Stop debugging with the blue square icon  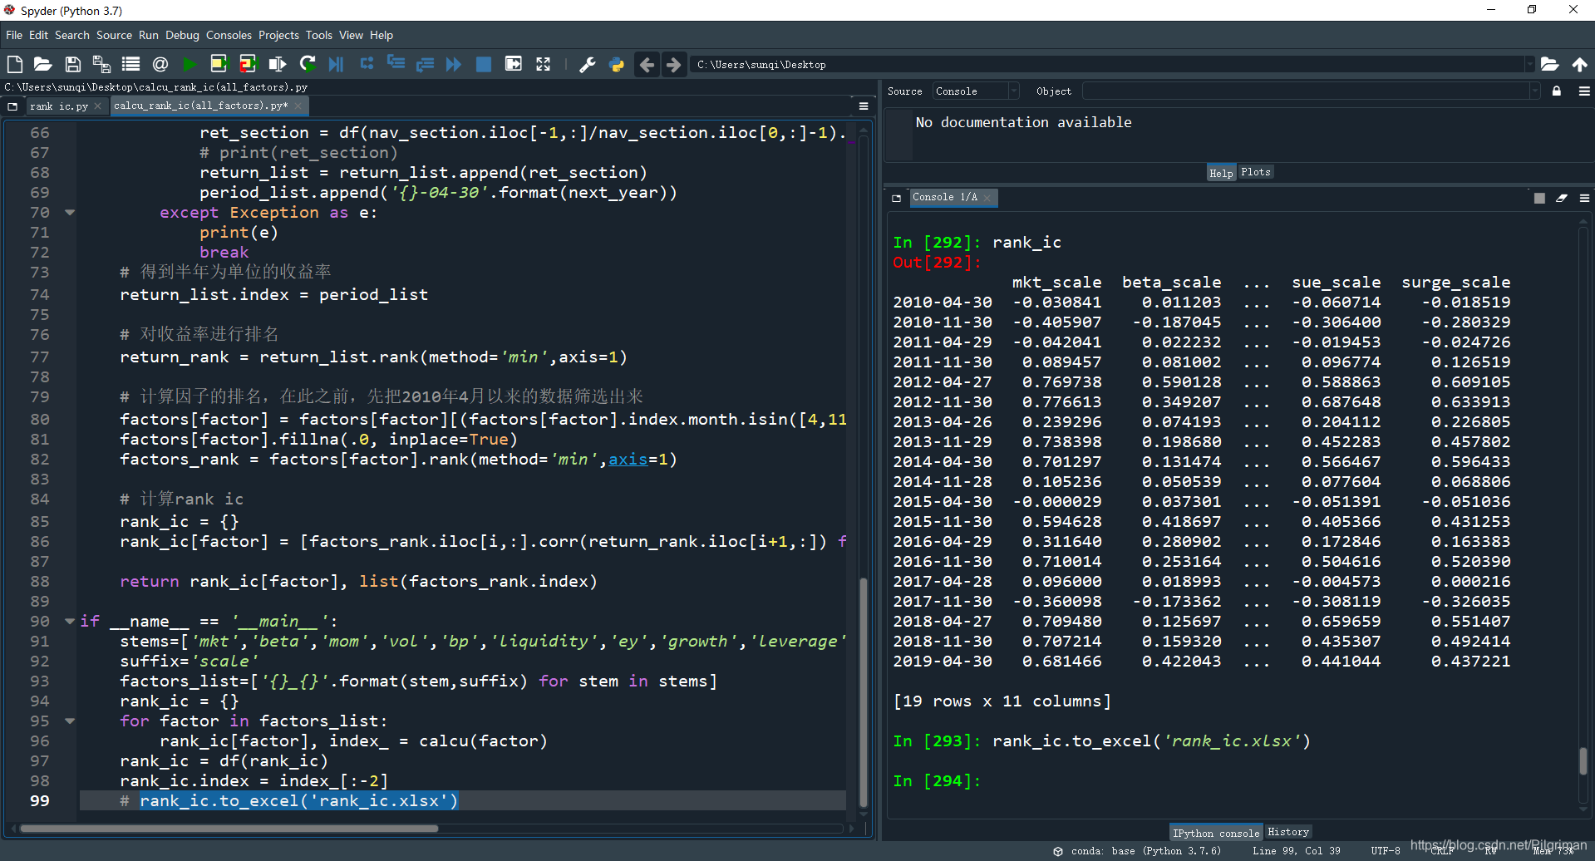click(x=483, y=64)
